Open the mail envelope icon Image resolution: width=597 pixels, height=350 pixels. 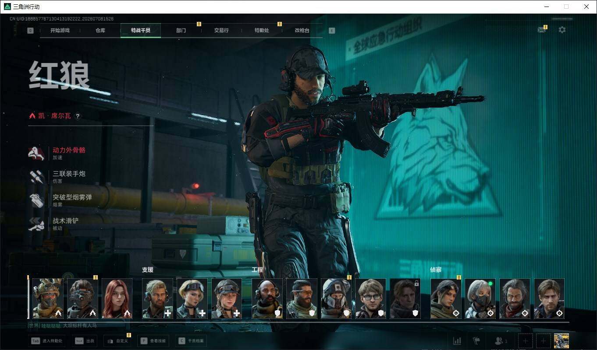pyautogui.click(x=541, y=30)
